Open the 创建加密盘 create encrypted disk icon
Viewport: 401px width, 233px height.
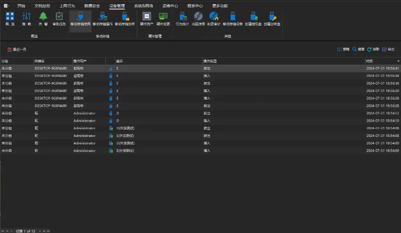click(x=271, y=16)
